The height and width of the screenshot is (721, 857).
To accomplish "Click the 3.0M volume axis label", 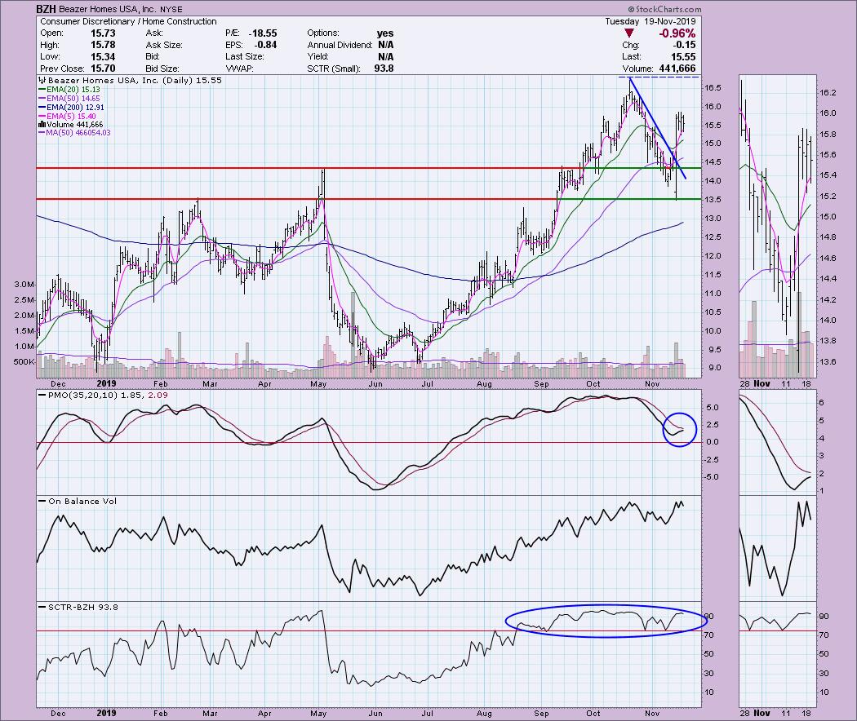I will [24, 285].
